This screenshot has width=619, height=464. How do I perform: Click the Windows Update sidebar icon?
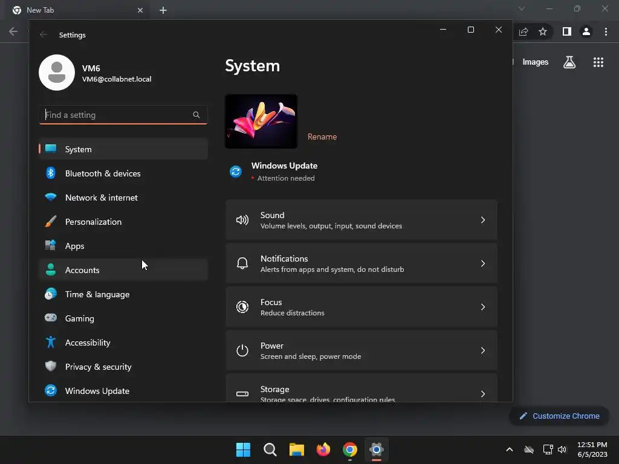[x=51, y=391]
